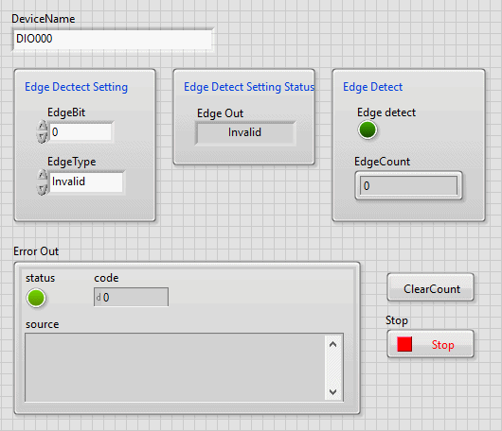Screen dimensions: 502x431
Task: Click the error code field
Action: (x=131, y=297)
